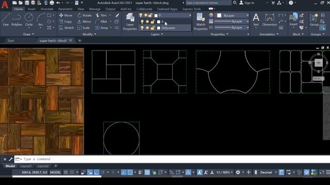Close the super hatch +block tab
This screenshot has width=330, height=185.
(71, 40)
